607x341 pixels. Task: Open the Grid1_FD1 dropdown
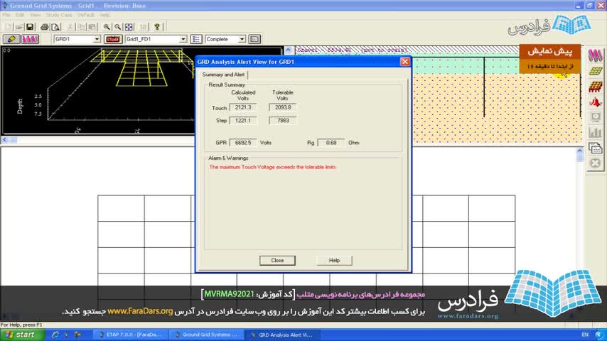point(183,39)
